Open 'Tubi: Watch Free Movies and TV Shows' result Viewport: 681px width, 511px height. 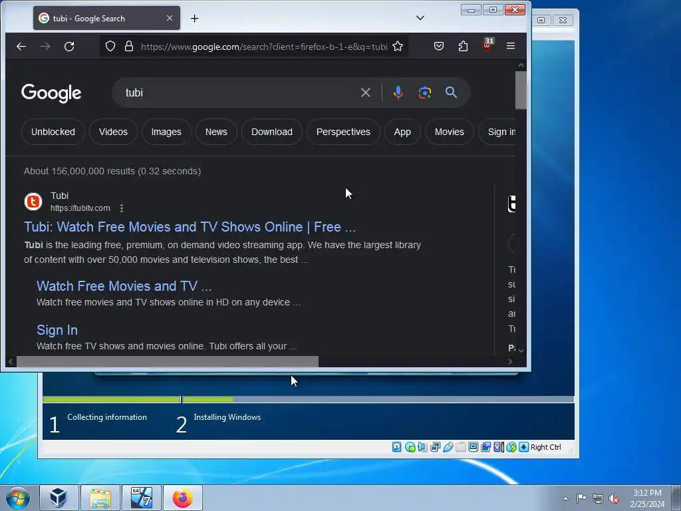pyautogui.click(x=190, y=227)
